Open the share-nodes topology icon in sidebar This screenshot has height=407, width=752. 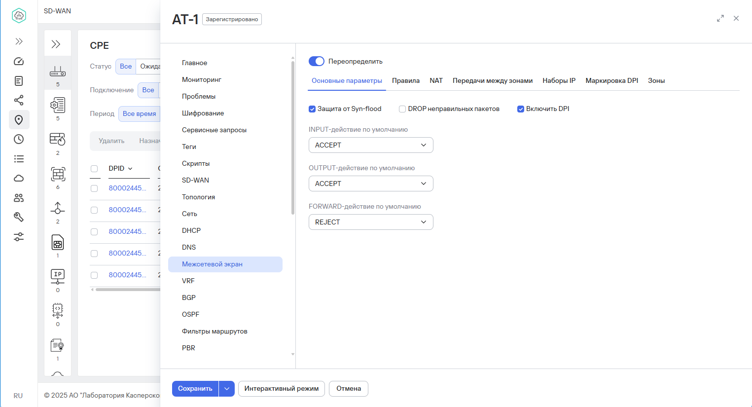click(19, 100)
